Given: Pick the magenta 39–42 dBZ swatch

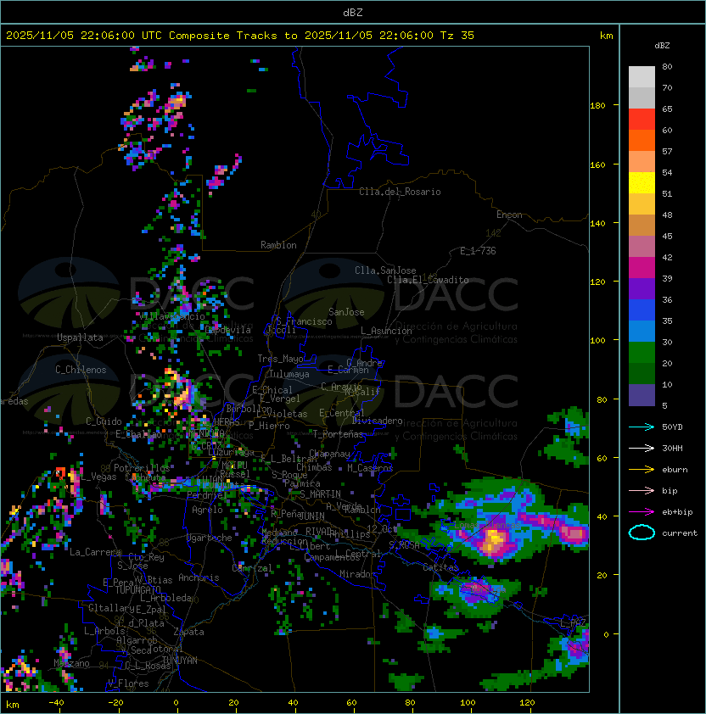Looking at the screenshot, I should coord(642,268).
